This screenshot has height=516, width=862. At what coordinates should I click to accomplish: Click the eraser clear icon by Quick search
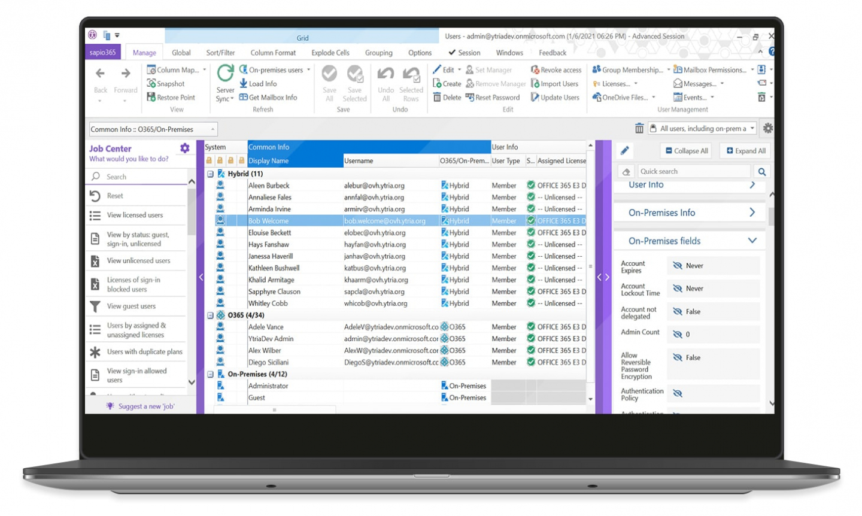pos(626,172)
